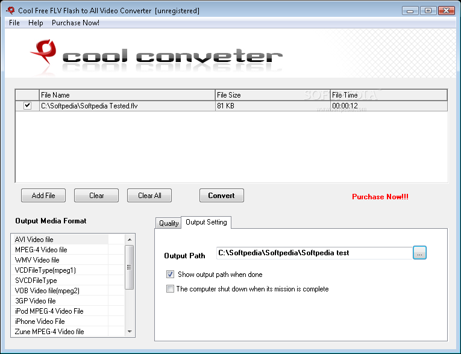Viewport: 461px width, 354px height.
Task: Click the Add File button
Action: coord(43,195)
